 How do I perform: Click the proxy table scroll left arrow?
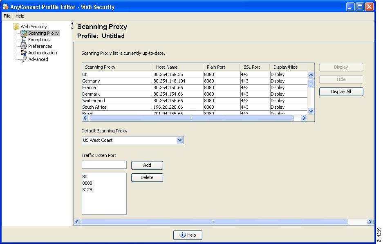(85, 118)
